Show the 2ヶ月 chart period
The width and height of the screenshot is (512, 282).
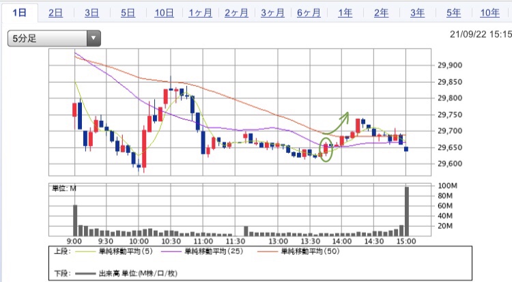pyautogui.click(x=236, y=13)
